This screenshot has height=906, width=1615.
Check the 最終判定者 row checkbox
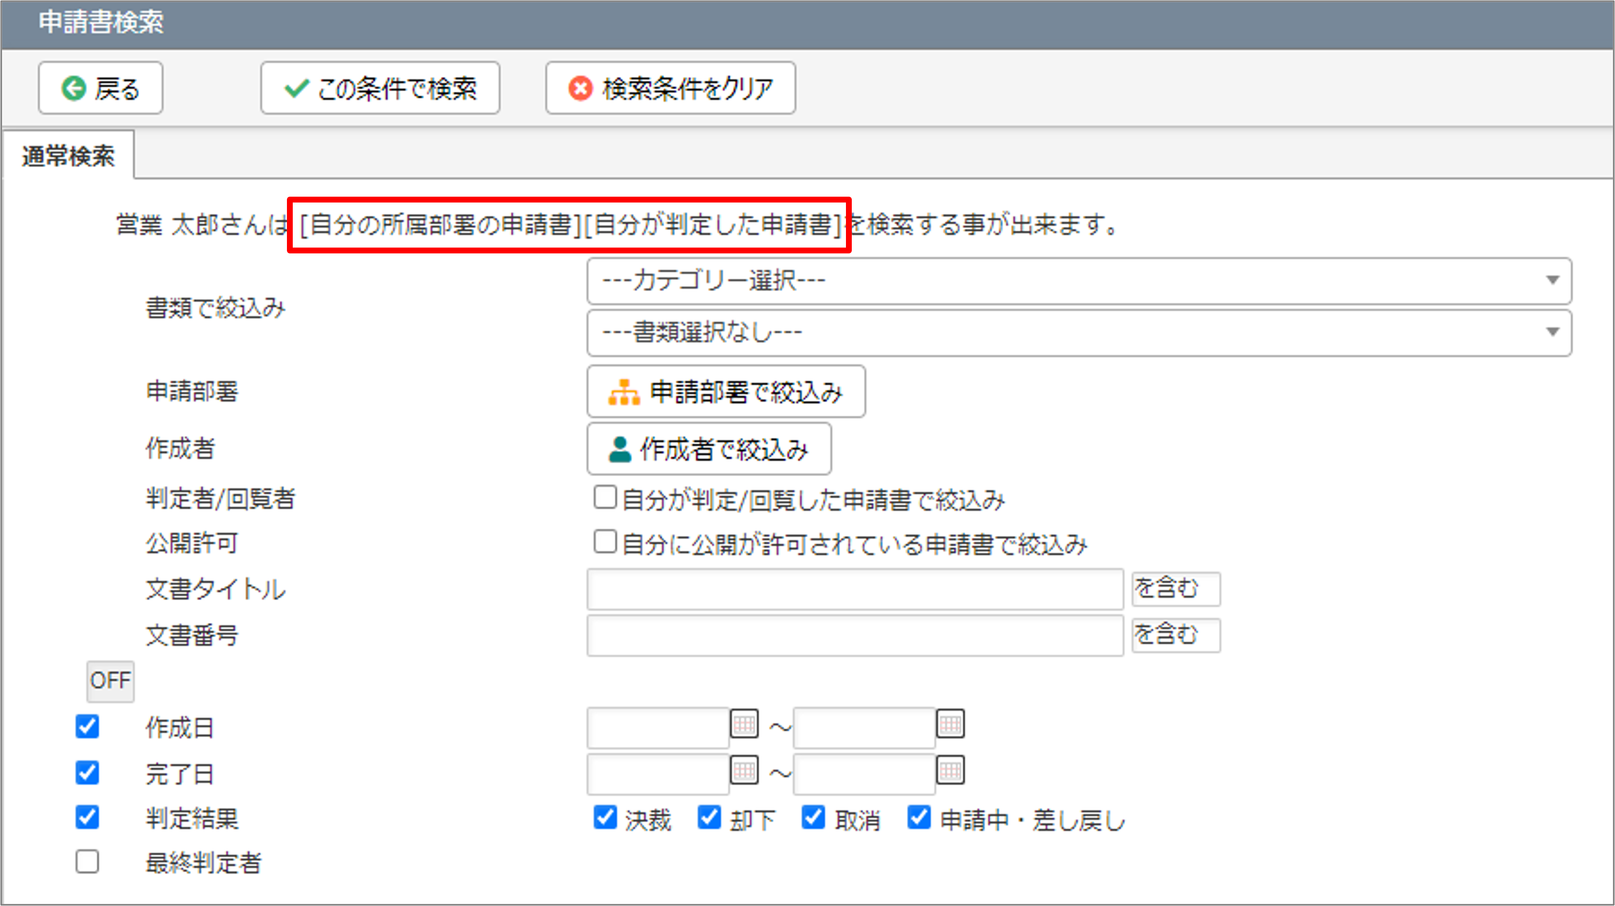click(x=87, y=861)
